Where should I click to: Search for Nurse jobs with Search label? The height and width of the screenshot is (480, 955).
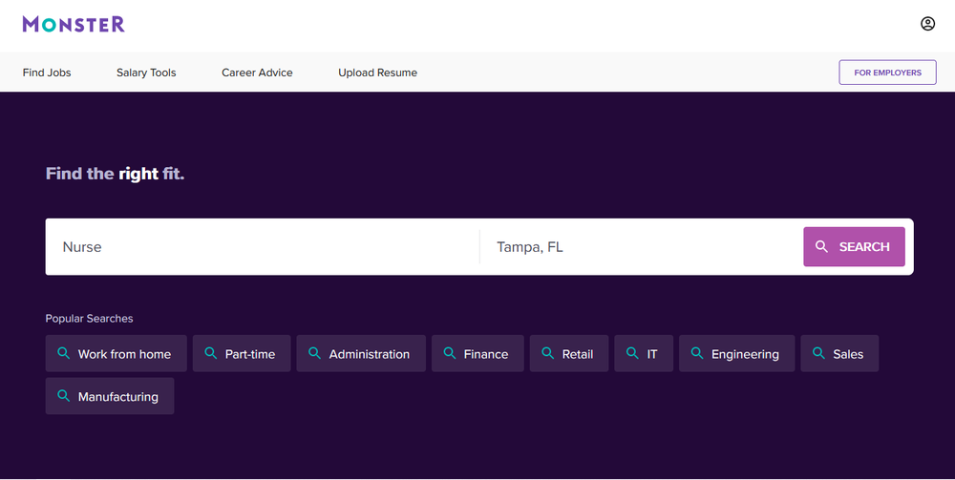(x=864, y=246)
